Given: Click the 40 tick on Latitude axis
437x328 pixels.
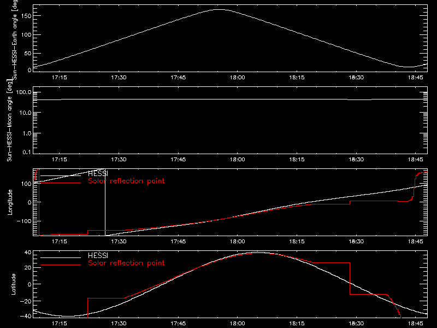Looking at the screenshot, I should (x=28, y=253).
